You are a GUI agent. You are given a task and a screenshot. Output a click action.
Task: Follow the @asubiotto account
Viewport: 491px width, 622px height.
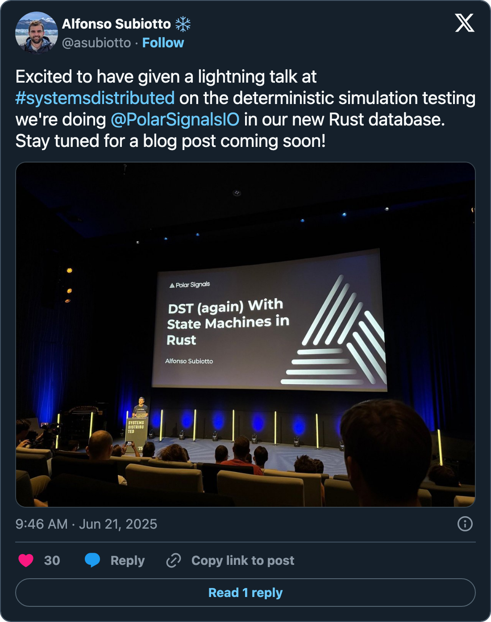pyautogui.click(x=163, y=43)
